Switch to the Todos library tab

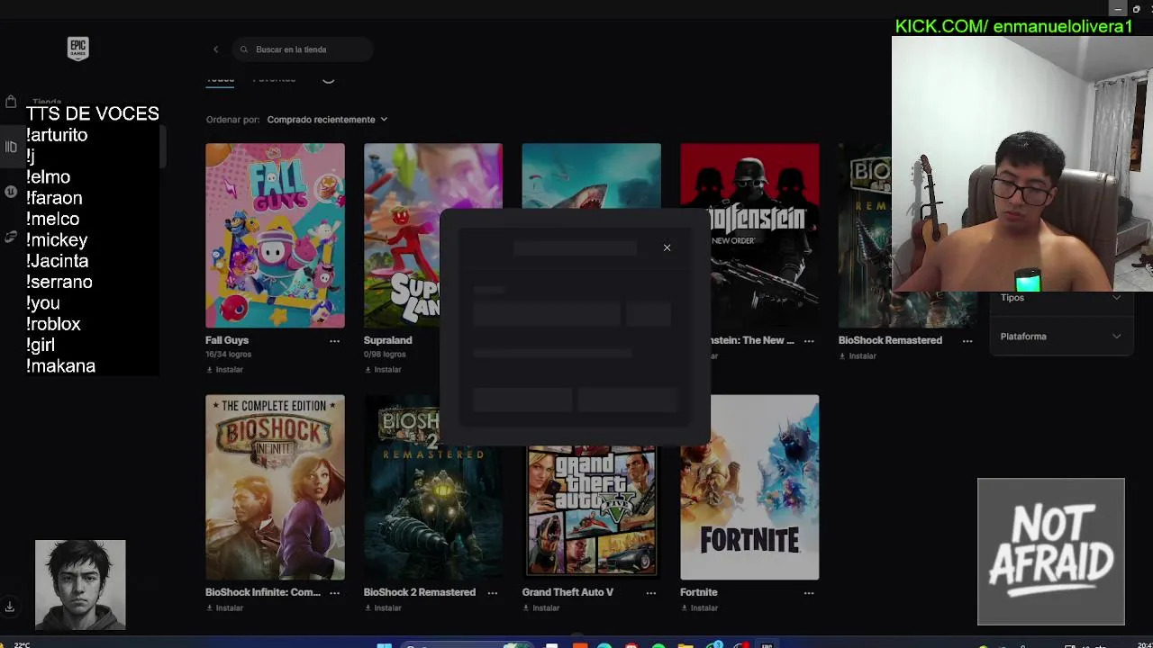pos(220,79)
